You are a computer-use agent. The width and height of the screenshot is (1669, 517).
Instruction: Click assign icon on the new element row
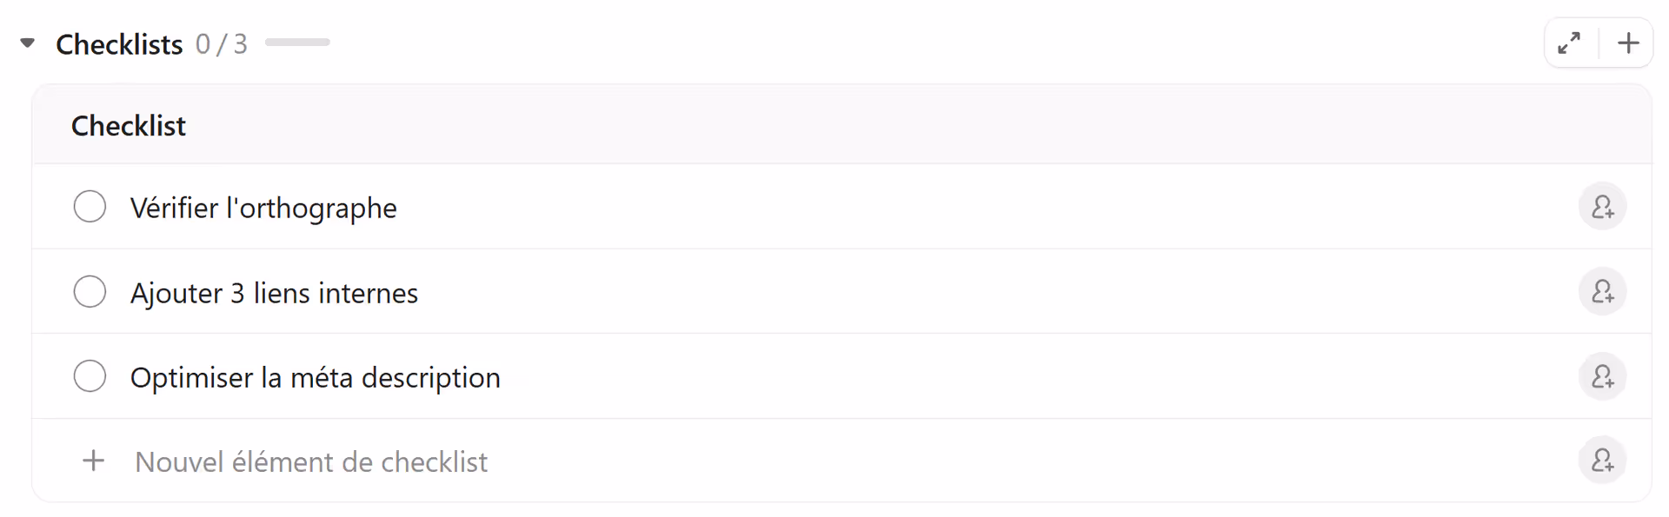tap(1602, 461)
